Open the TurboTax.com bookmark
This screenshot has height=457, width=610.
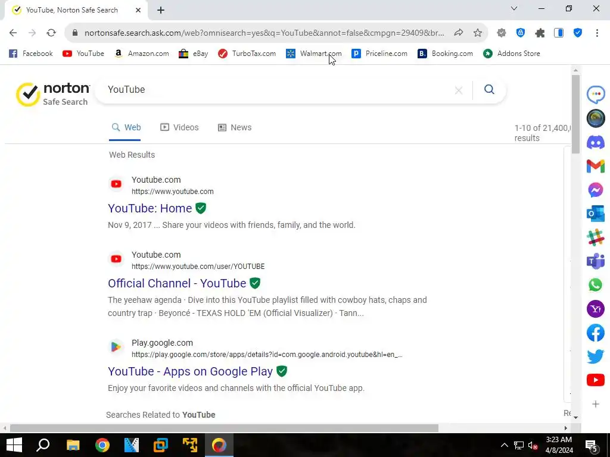(247, 54)
